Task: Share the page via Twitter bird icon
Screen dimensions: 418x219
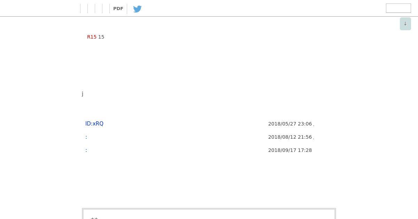Action: [137, 9]
